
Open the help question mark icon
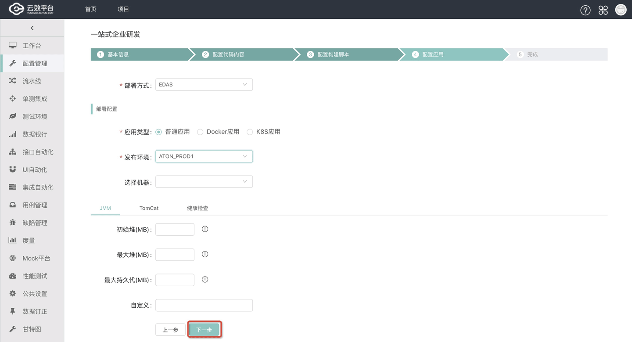[585, 10]
